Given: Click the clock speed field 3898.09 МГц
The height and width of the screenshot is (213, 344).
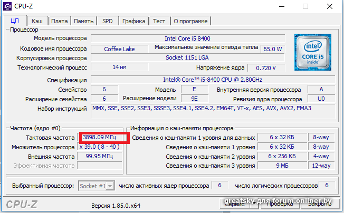Looking at the screenshot, I should (x=104, y=138).
